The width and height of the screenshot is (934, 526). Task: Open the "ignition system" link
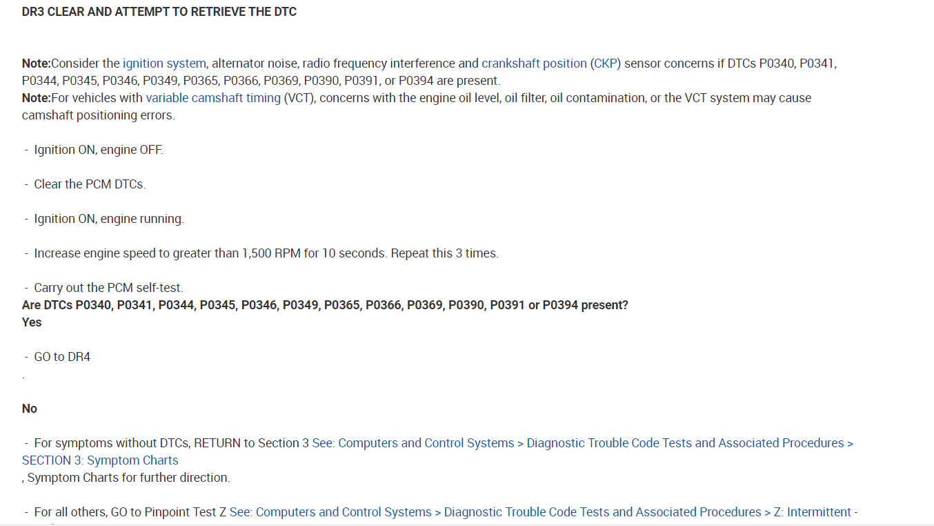[164, 64]
